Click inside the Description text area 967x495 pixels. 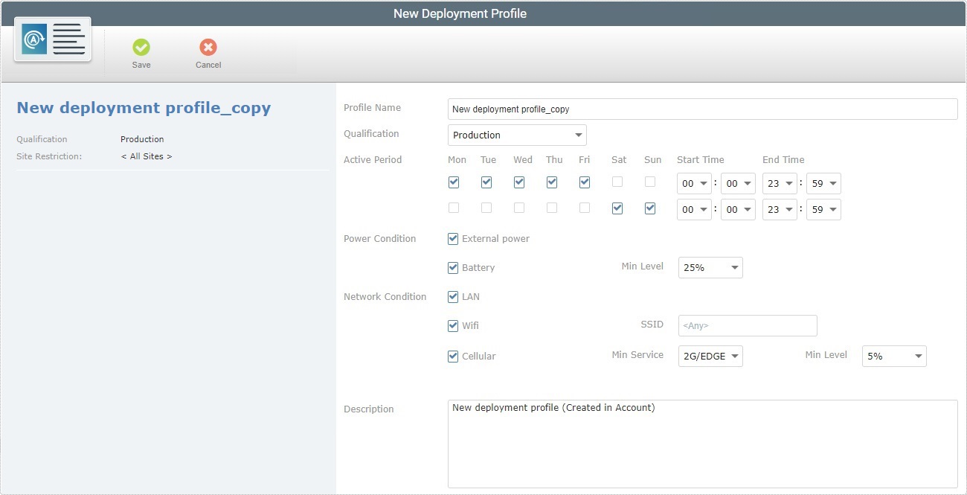[702, 439]
